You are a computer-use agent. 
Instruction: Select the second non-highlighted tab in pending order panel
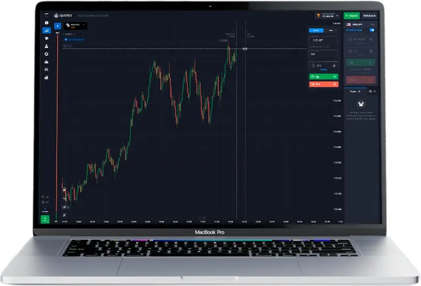[x=330, y=31]
